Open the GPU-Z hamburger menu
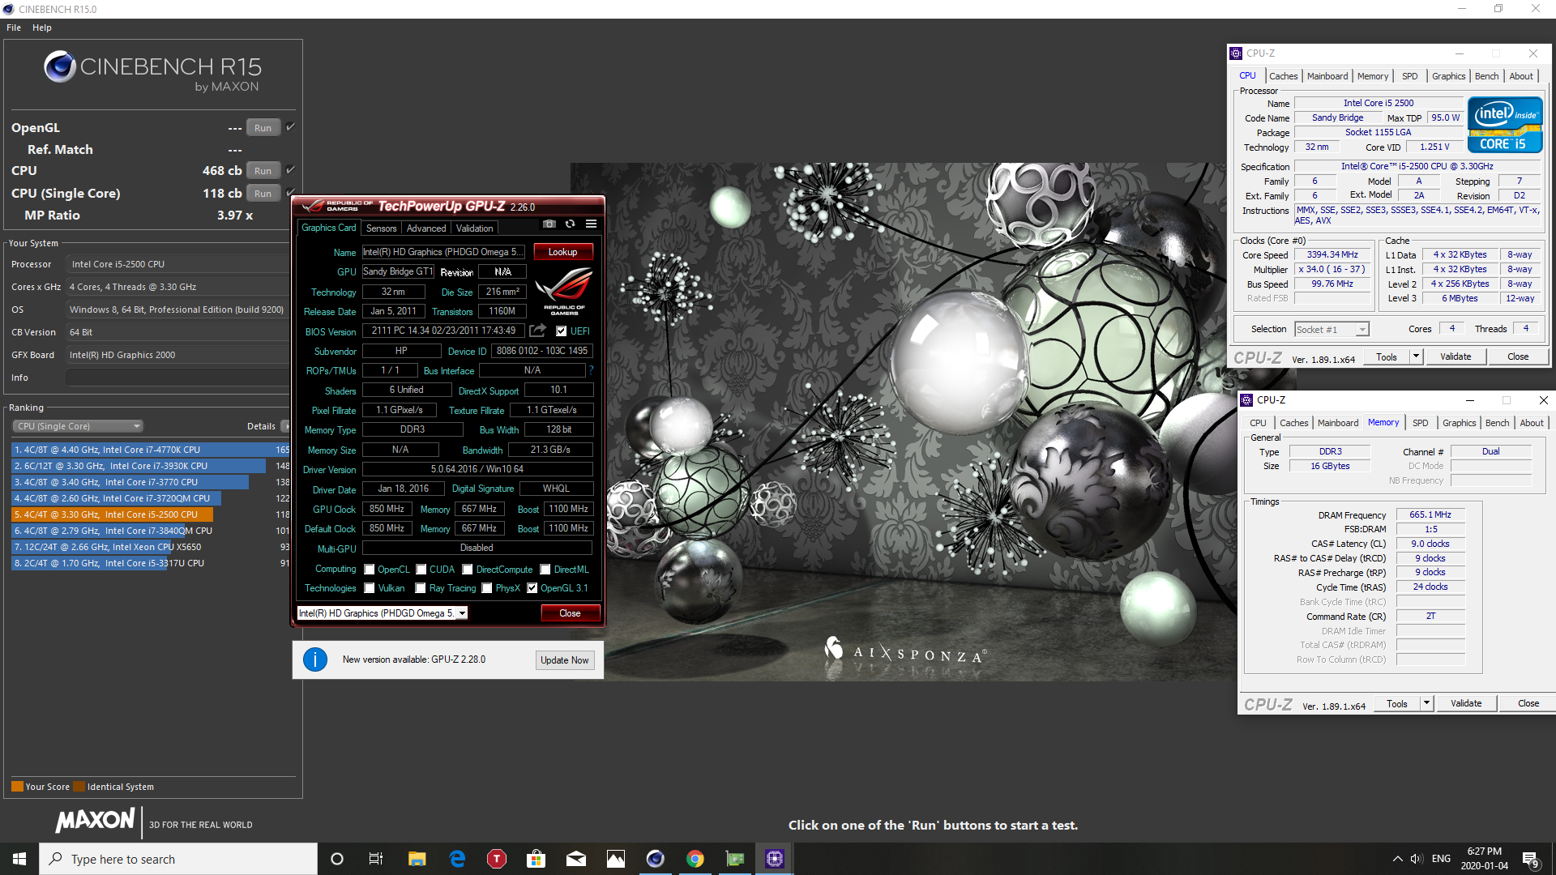Image resolution: width=1556 pixels, height=875 pixels. point(591,224)
